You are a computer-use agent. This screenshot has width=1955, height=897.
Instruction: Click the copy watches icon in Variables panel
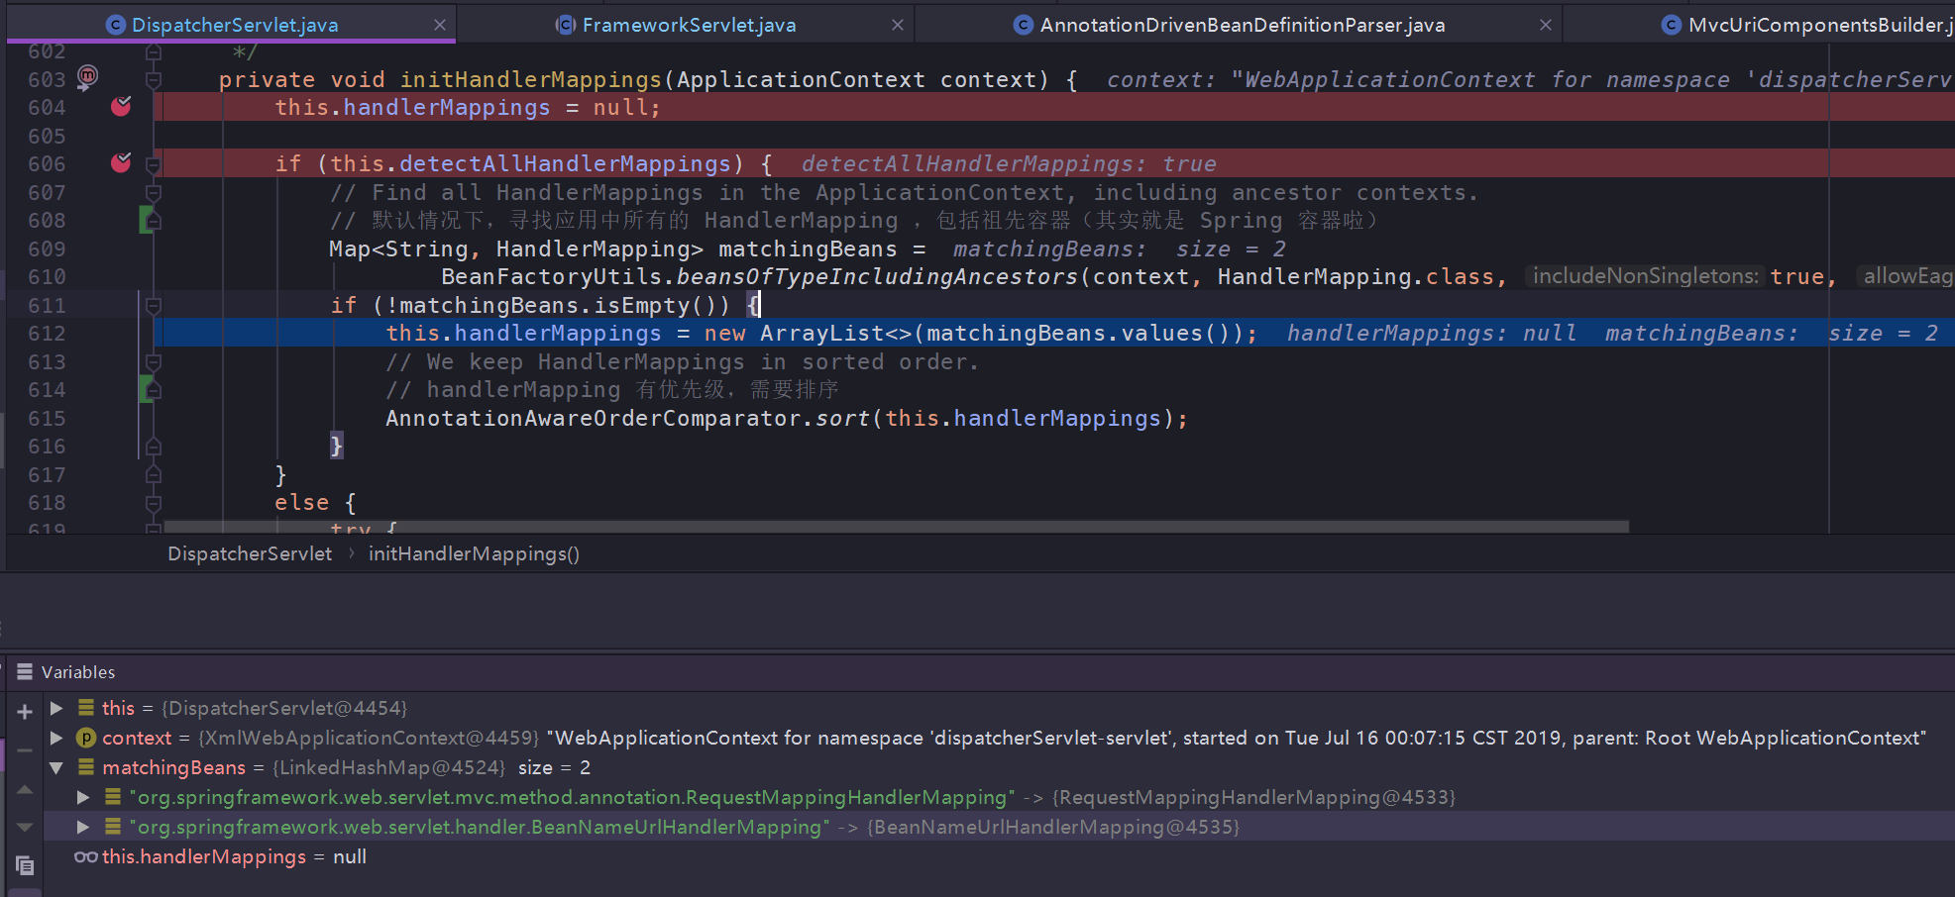tap(25, 865)
